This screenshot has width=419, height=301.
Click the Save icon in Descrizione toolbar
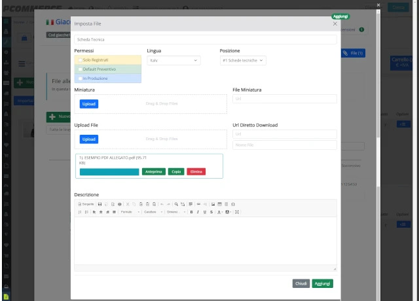tap(100, 204)
